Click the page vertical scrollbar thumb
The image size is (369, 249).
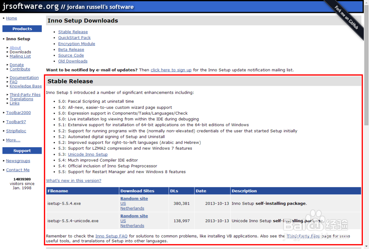tap(366, 65)
